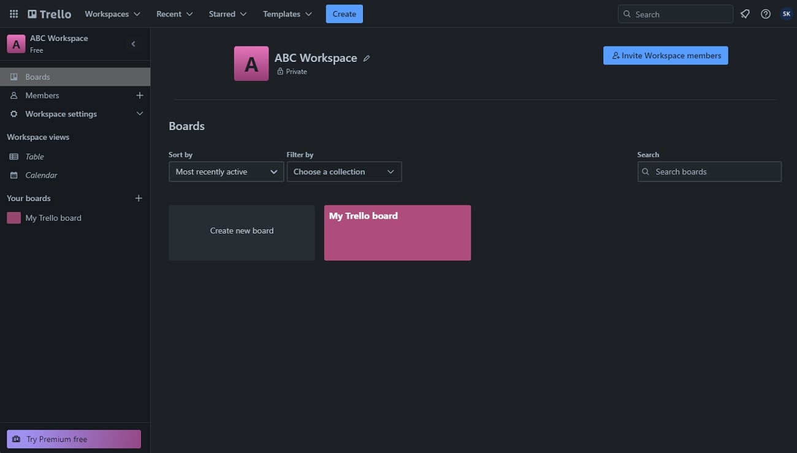Open the Choose a collection filter dropdown
This screenshot has width=797, height=453.
click(x=343, y=172)
